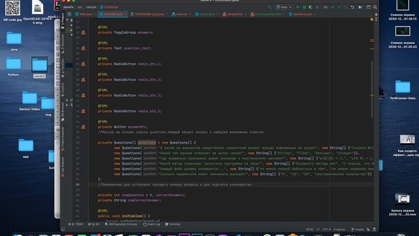The height and width of the screenshot is (236, 419).
Task: Toggle the Favorites tool window stripe button
Action: coord(63,68)
